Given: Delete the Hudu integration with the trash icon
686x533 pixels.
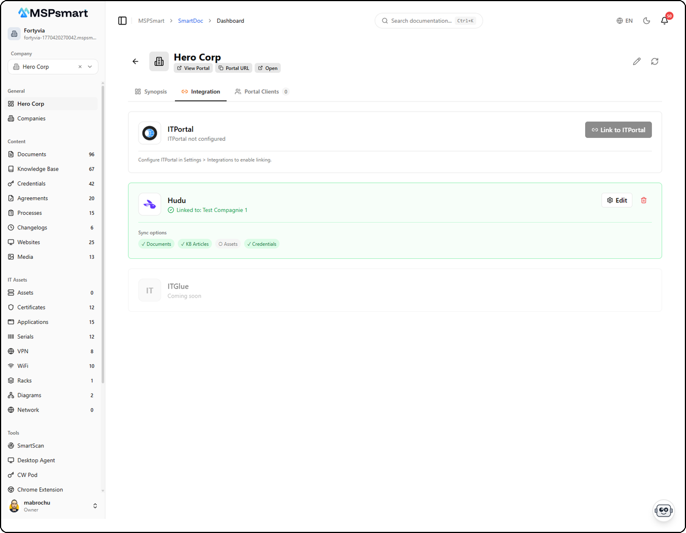Looking at the screenshot, I should coord(644,200).
